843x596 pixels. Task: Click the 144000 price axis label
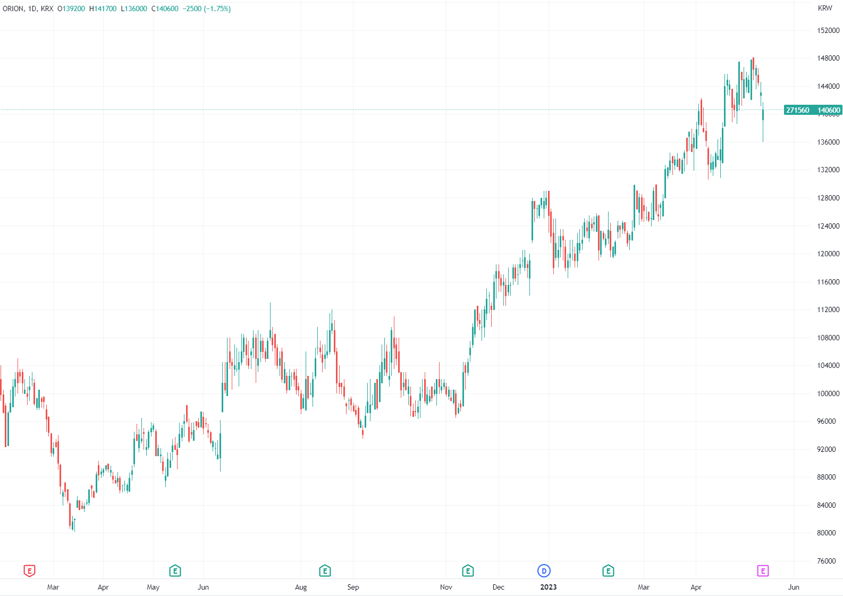click(x=829, y=86)
